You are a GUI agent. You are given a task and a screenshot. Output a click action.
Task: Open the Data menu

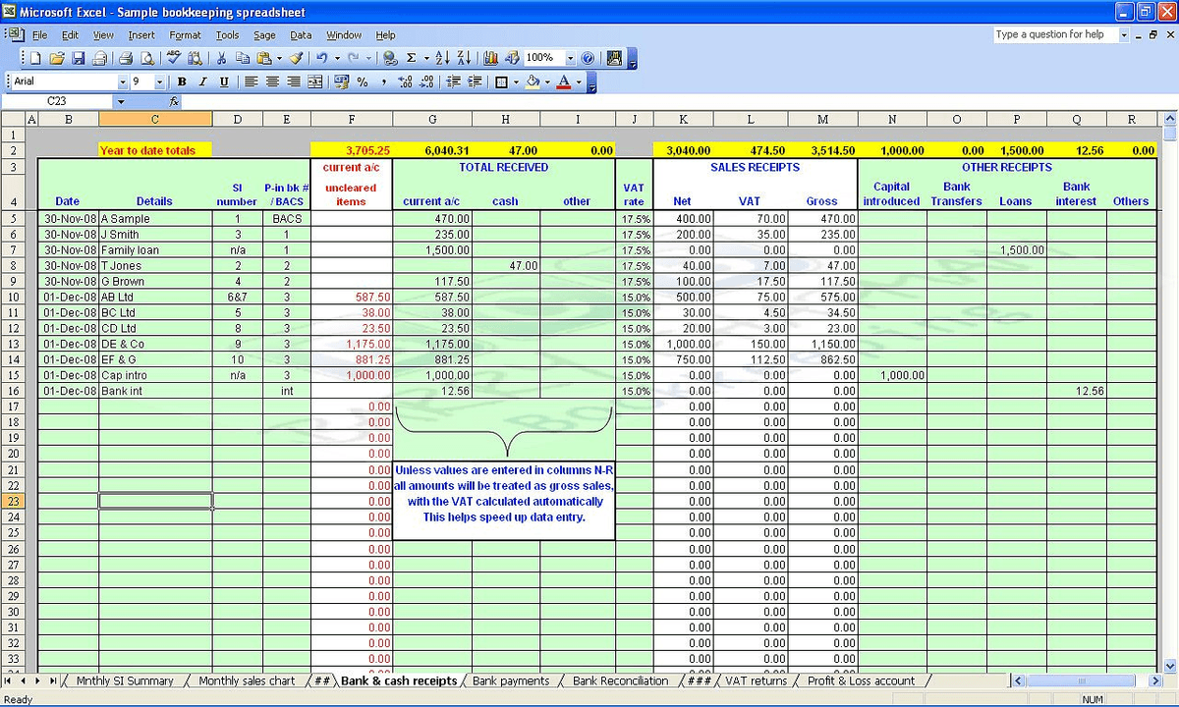301,34
